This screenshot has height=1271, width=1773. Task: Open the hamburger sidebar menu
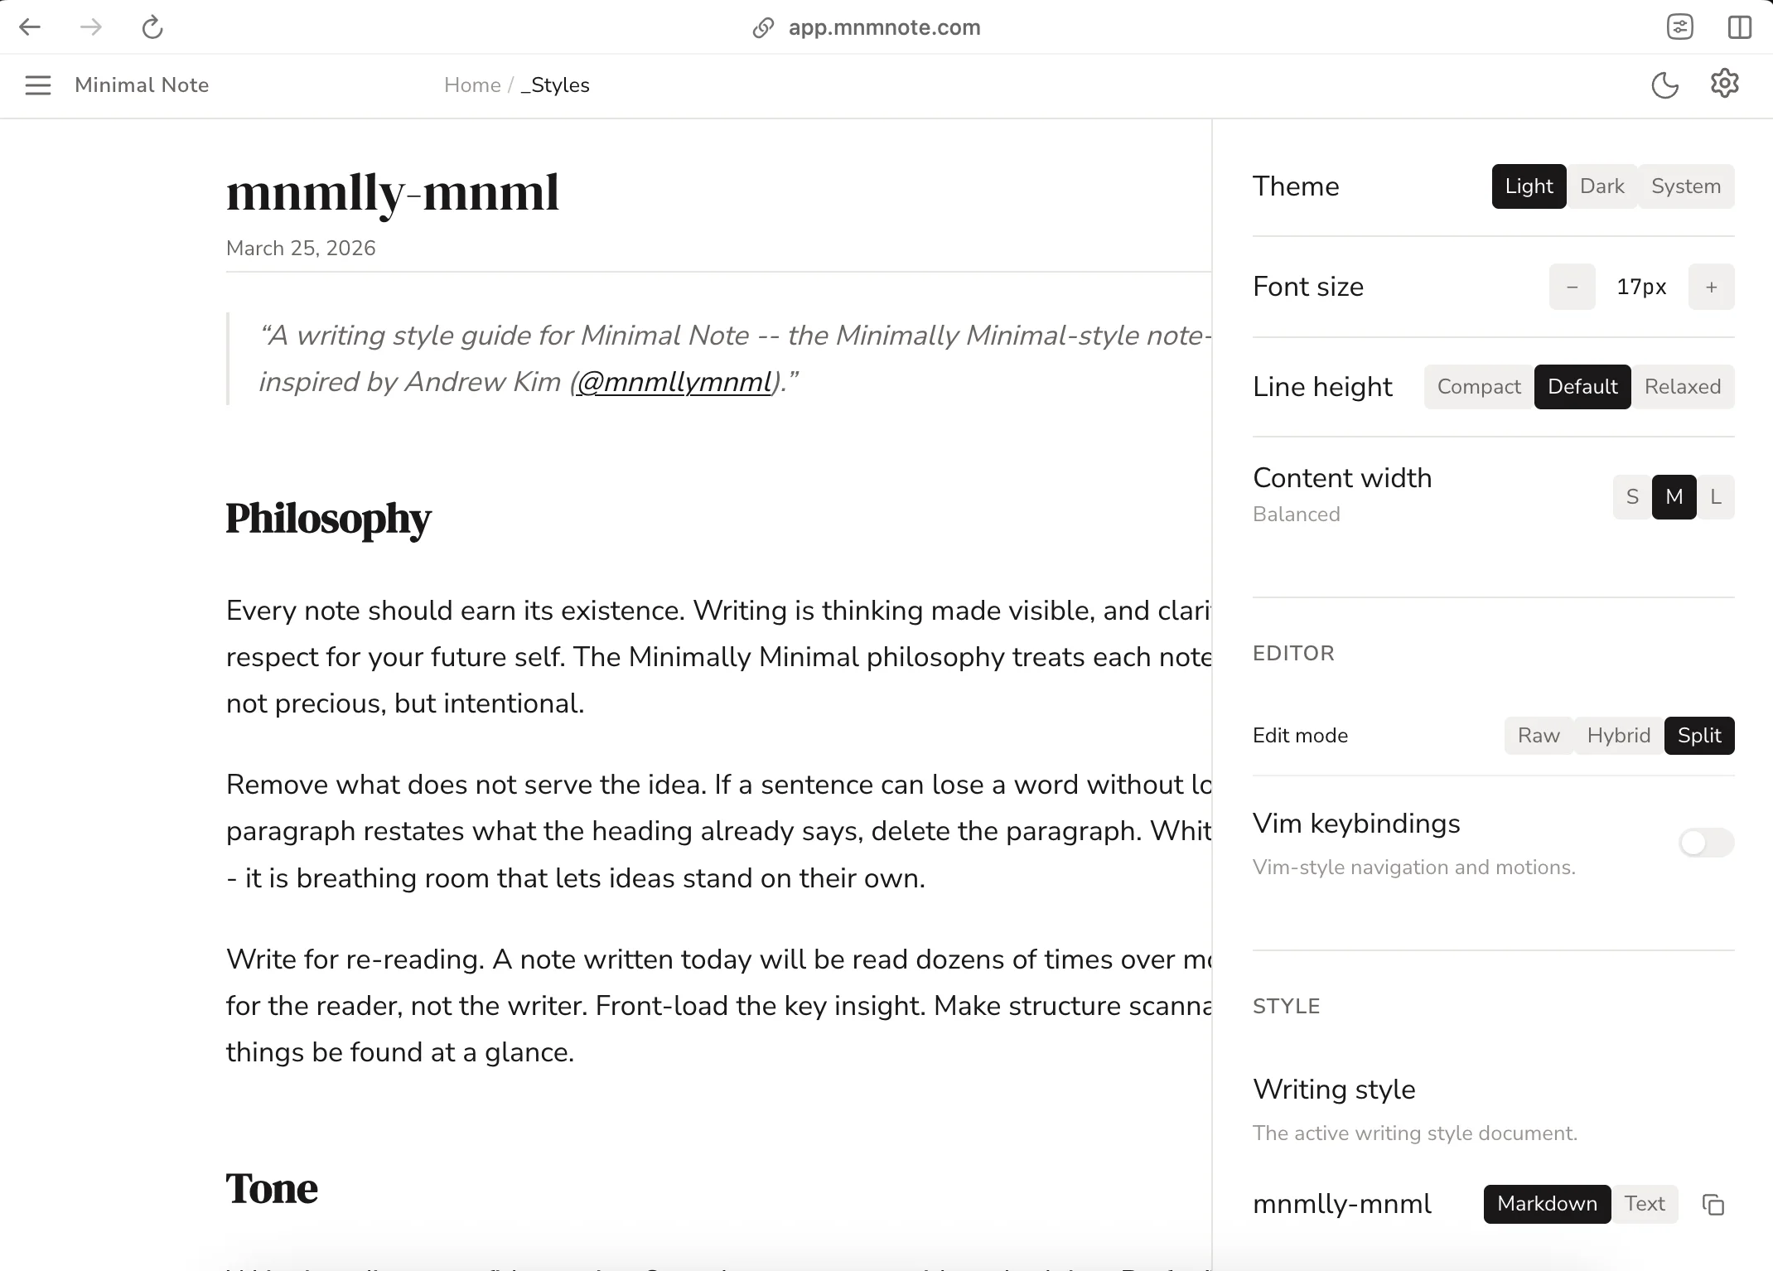(x=38, y=85)
